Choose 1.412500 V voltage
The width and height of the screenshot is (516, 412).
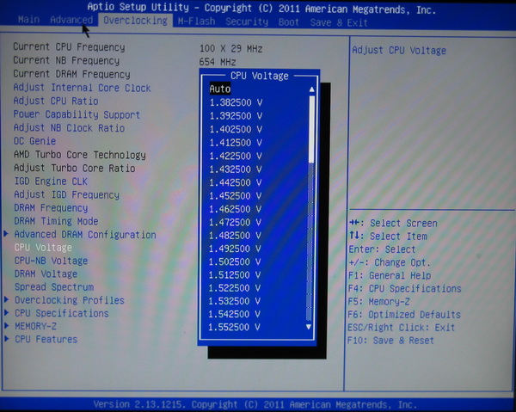236,143
